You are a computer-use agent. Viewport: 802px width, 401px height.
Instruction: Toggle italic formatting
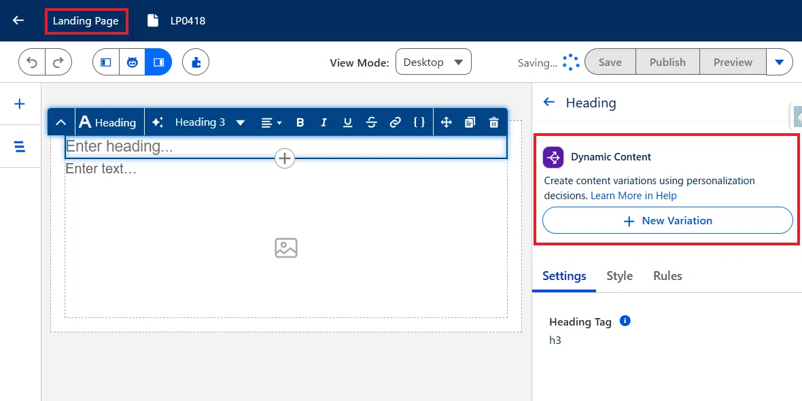click(x=324, y=122)
